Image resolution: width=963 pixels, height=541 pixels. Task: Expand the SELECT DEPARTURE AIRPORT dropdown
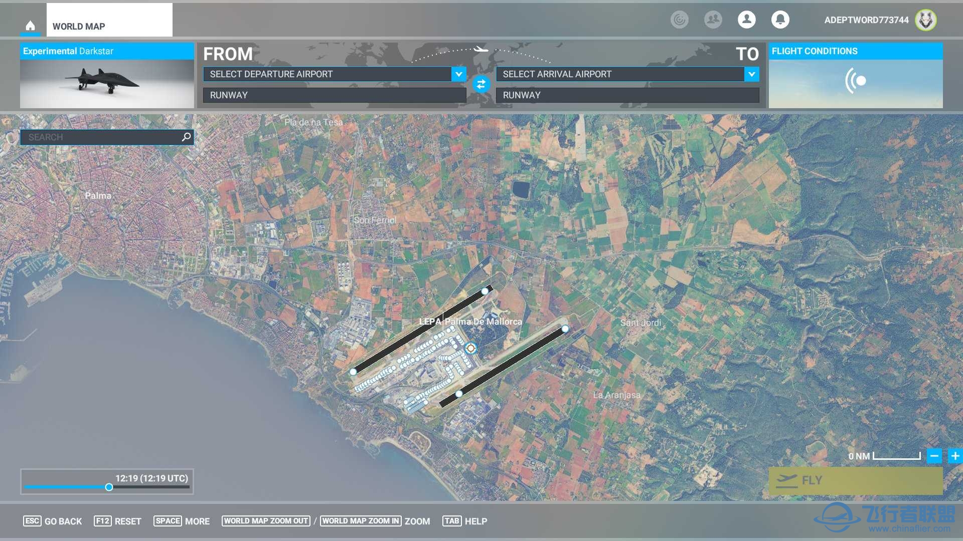click(461, 74)
